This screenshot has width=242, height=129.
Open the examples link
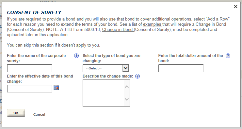coord(153,24)
